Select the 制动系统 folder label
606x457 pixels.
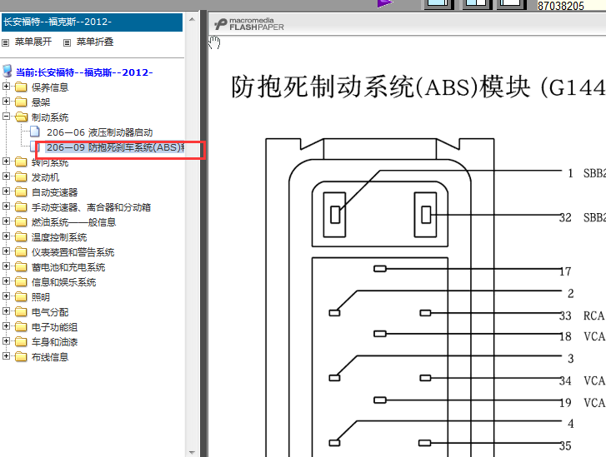click(50, 117)
